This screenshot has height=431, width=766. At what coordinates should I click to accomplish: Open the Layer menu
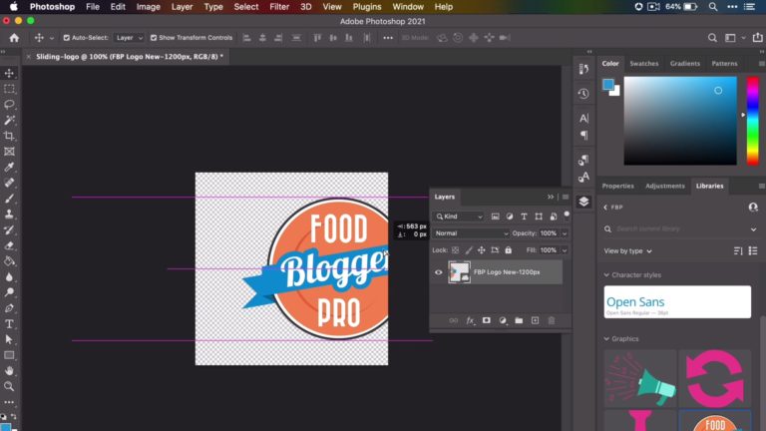[182, 7]
